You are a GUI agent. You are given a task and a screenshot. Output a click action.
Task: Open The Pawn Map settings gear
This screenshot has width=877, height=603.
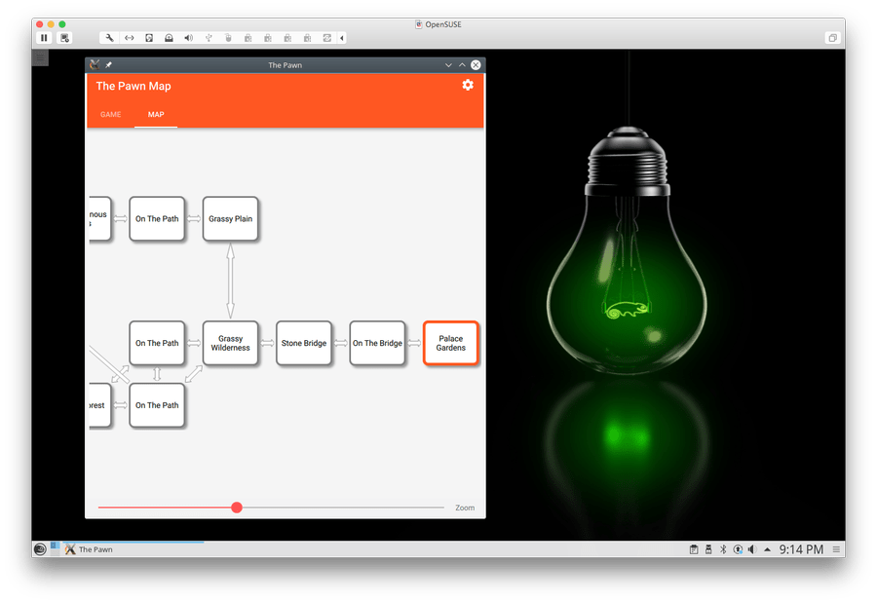point(468,86)
